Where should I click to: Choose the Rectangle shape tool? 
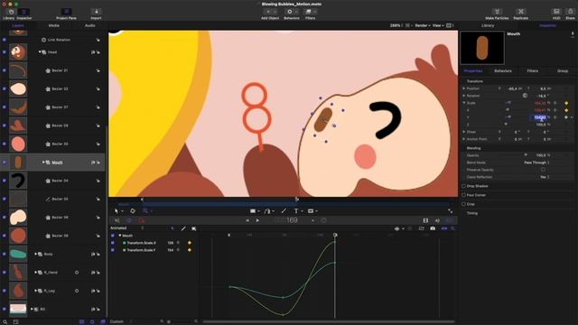253,211
